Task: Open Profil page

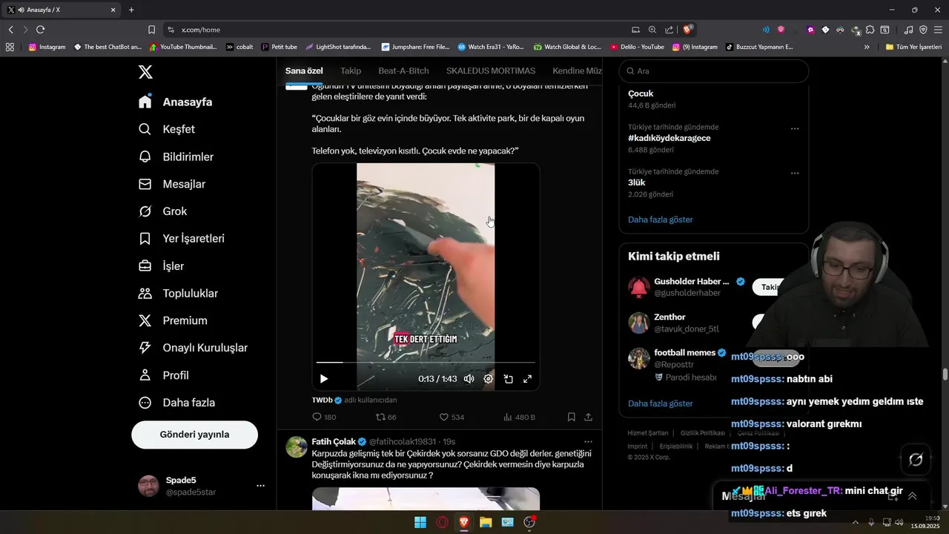Action: click(164, 375)
